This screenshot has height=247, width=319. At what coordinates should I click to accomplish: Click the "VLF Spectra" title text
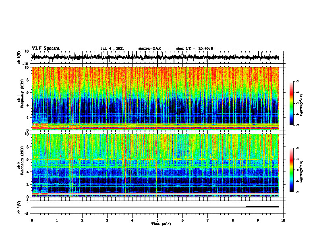pyautogui.click(x=46, y=48)
